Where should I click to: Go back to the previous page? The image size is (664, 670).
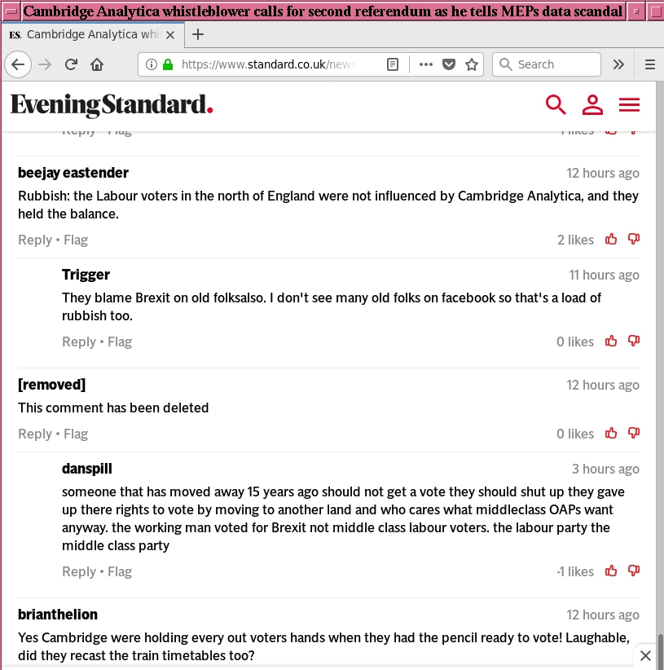coord(18,64)
